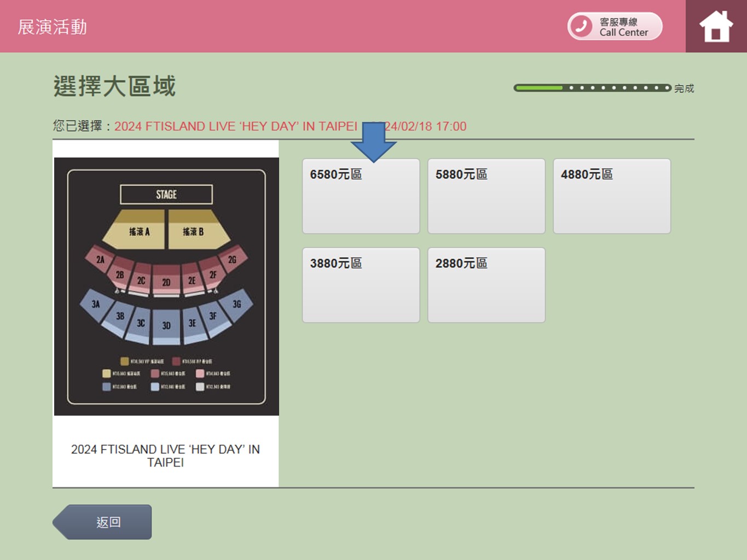The width and height of the screenshot is (747, 560).
Task: Click the 完成 label at progress end
Action: click(x=684, y=88)
